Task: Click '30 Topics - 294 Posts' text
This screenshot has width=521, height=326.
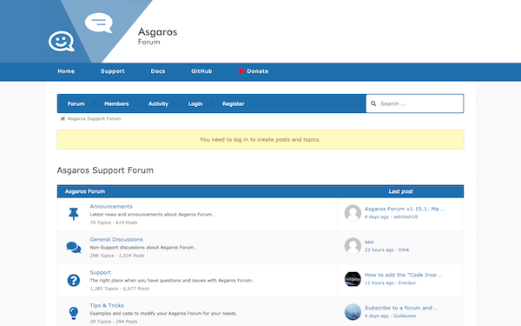Action: (x=113, y=322)
